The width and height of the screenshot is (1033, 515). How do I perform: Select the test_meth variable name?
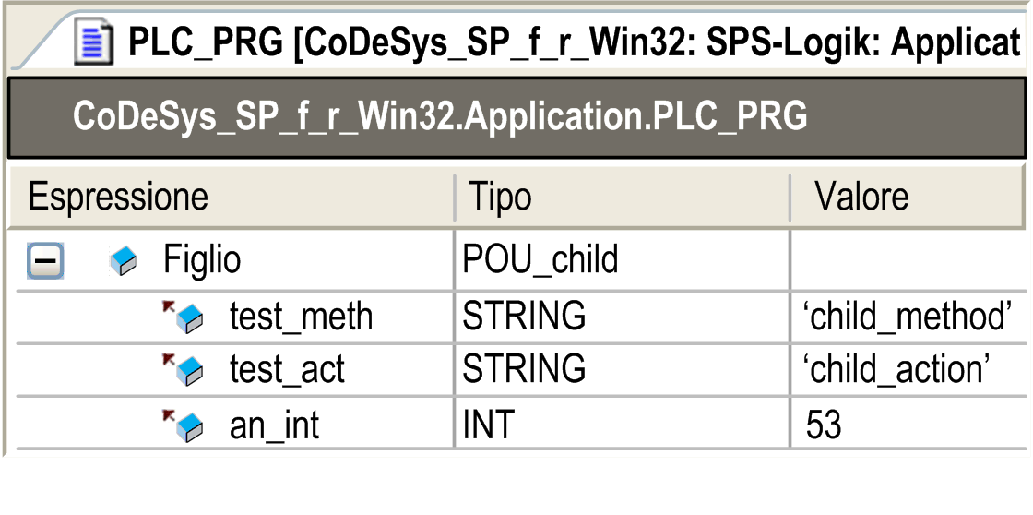click(301, 317)
